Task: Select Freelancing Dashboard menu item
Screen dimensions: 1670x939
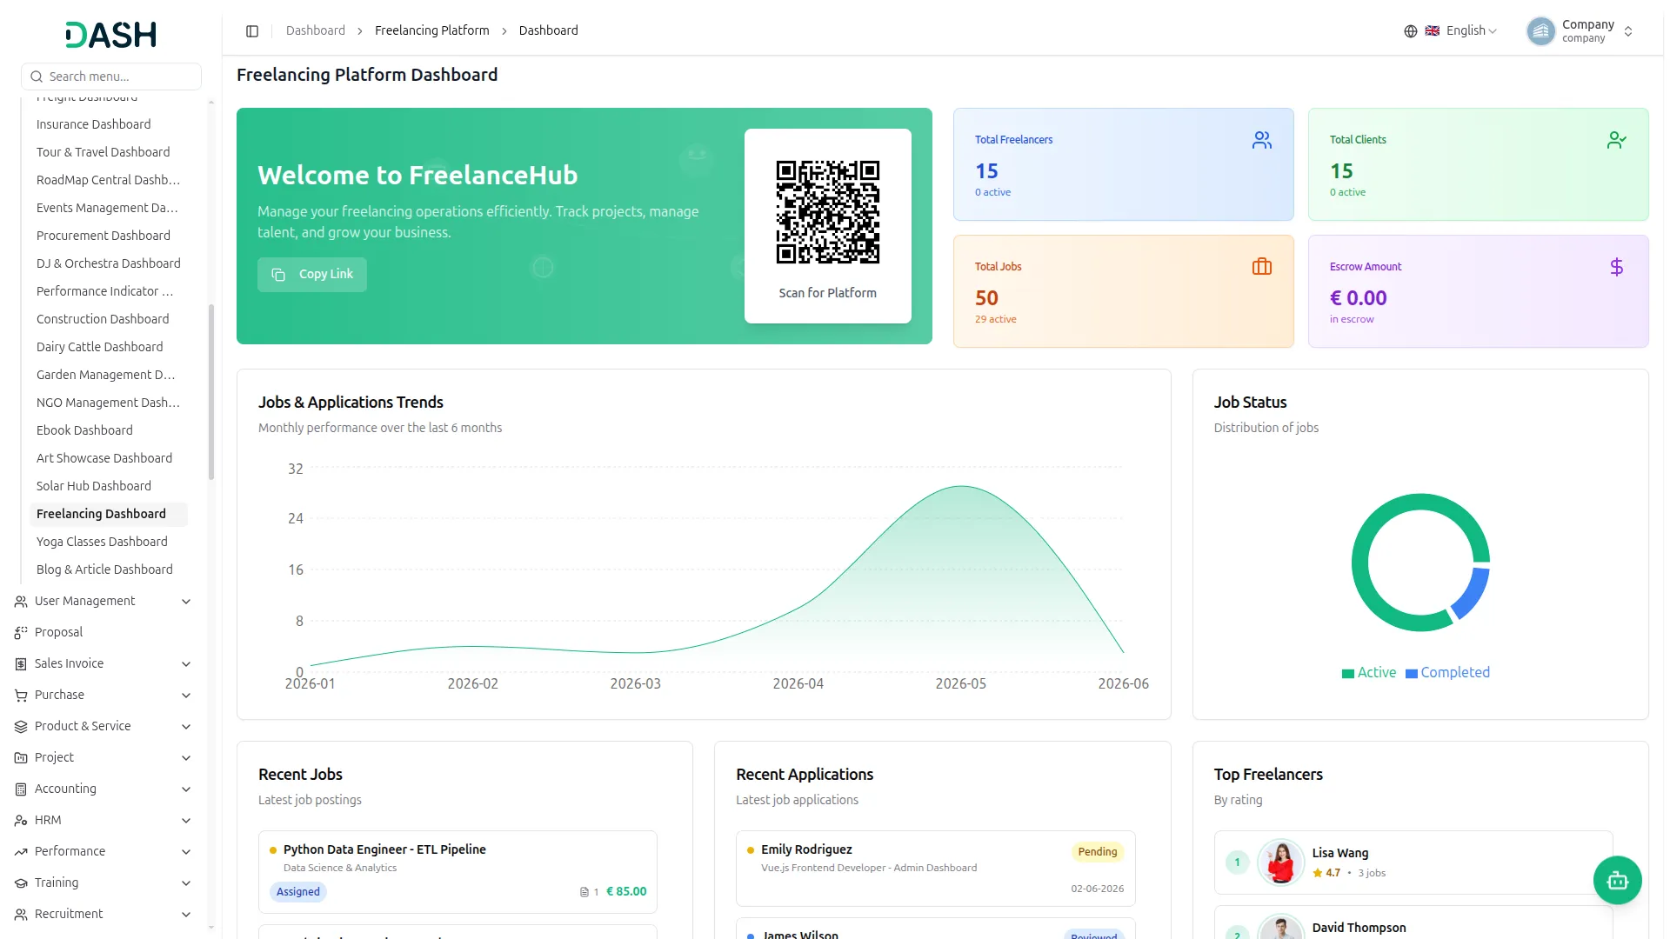Action: pyautogui.click(x=109, y=514)
